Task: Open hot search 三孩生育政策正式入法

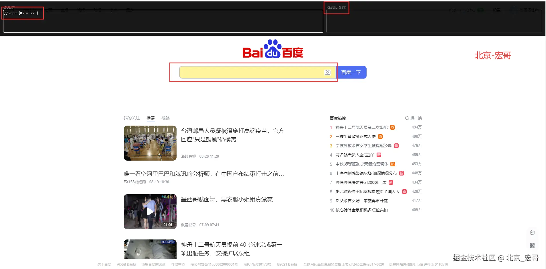Action: [x=355, y=137]
